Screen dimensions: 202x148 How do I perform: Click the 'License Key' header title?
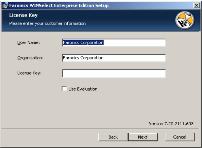coord(23,15)
